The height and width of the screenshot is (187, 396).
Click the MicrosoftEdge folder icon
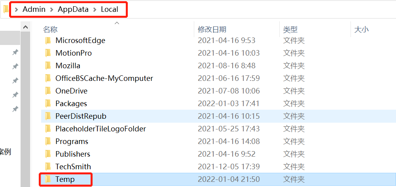pyautogui.click(x=48, y=40)
